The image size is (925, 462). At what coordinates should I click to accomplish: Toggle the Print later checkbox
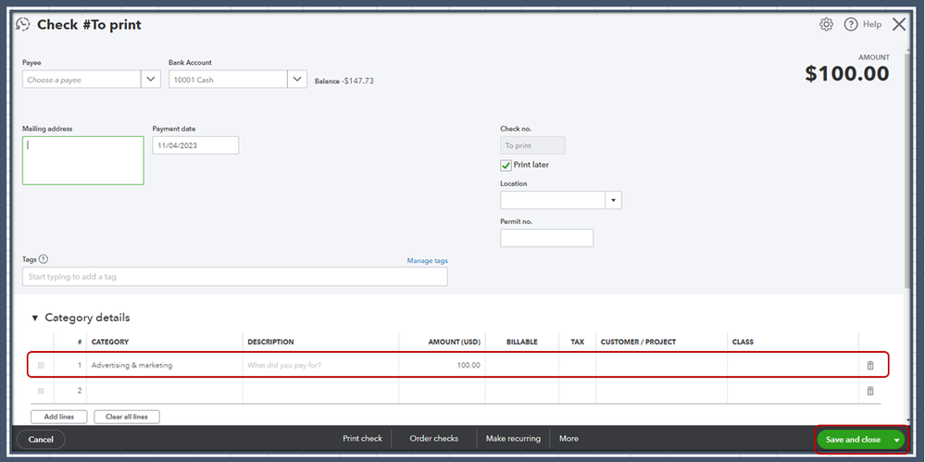pyautogui.click(x=506, y=165)
